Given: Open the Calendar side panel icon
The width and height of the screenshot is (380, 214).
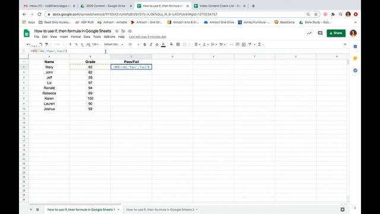Looking at the screenshot, I should (x=355, y=46).
